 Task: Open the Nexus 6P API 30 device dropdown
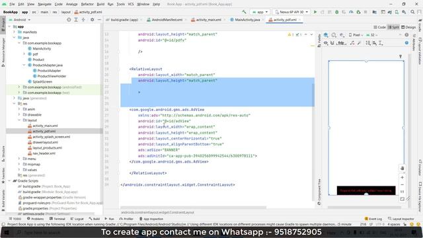click(291, 12)
